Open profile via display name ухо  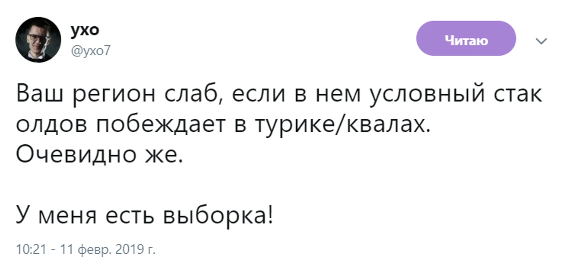click(x=85, y=30)
